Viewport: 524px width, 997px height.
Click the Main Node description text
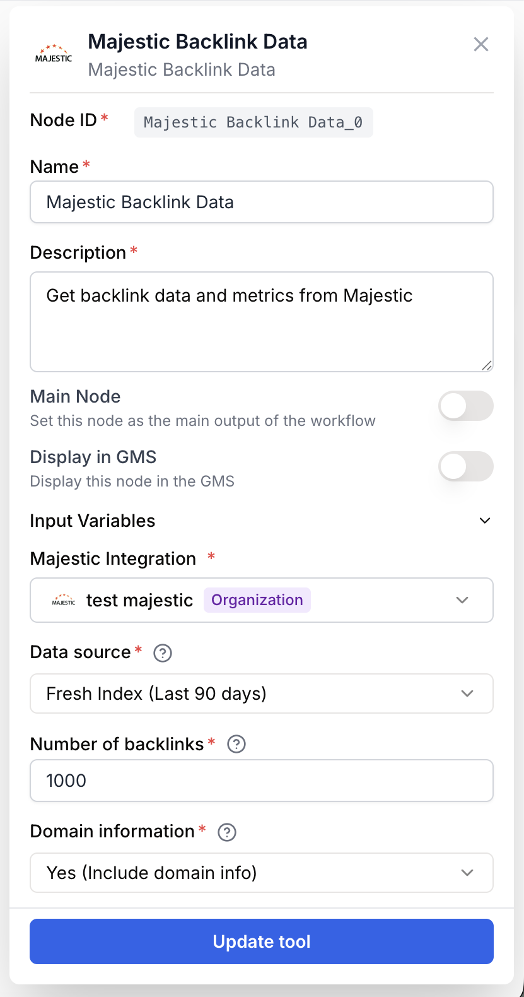point(203,421)
